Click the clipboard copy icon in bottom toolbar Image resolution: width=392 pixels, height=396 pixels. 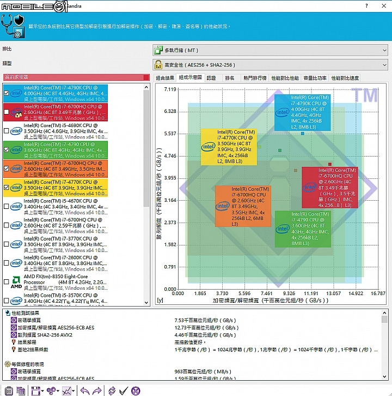click(9, 391)
